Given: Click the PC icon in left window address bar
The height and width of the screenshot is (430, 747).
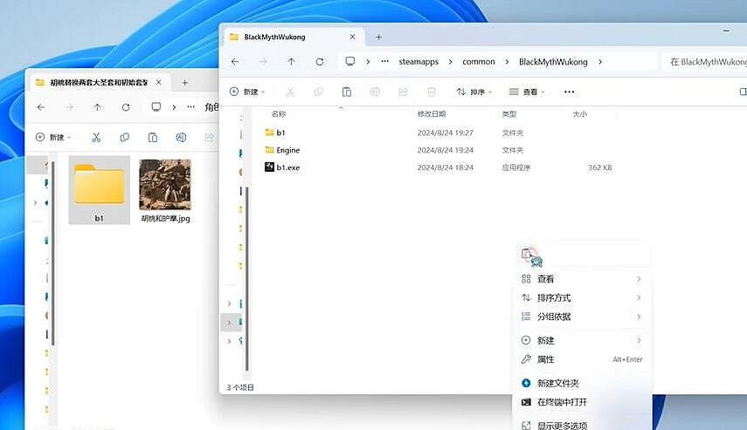Looking at the screenshot, I should (156, 107).
